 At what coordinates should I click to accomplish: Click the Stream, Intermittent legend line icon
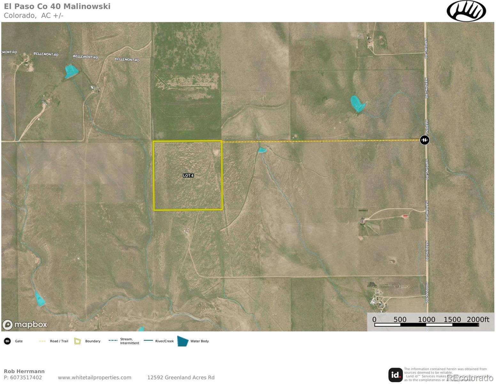pos(113,340)
